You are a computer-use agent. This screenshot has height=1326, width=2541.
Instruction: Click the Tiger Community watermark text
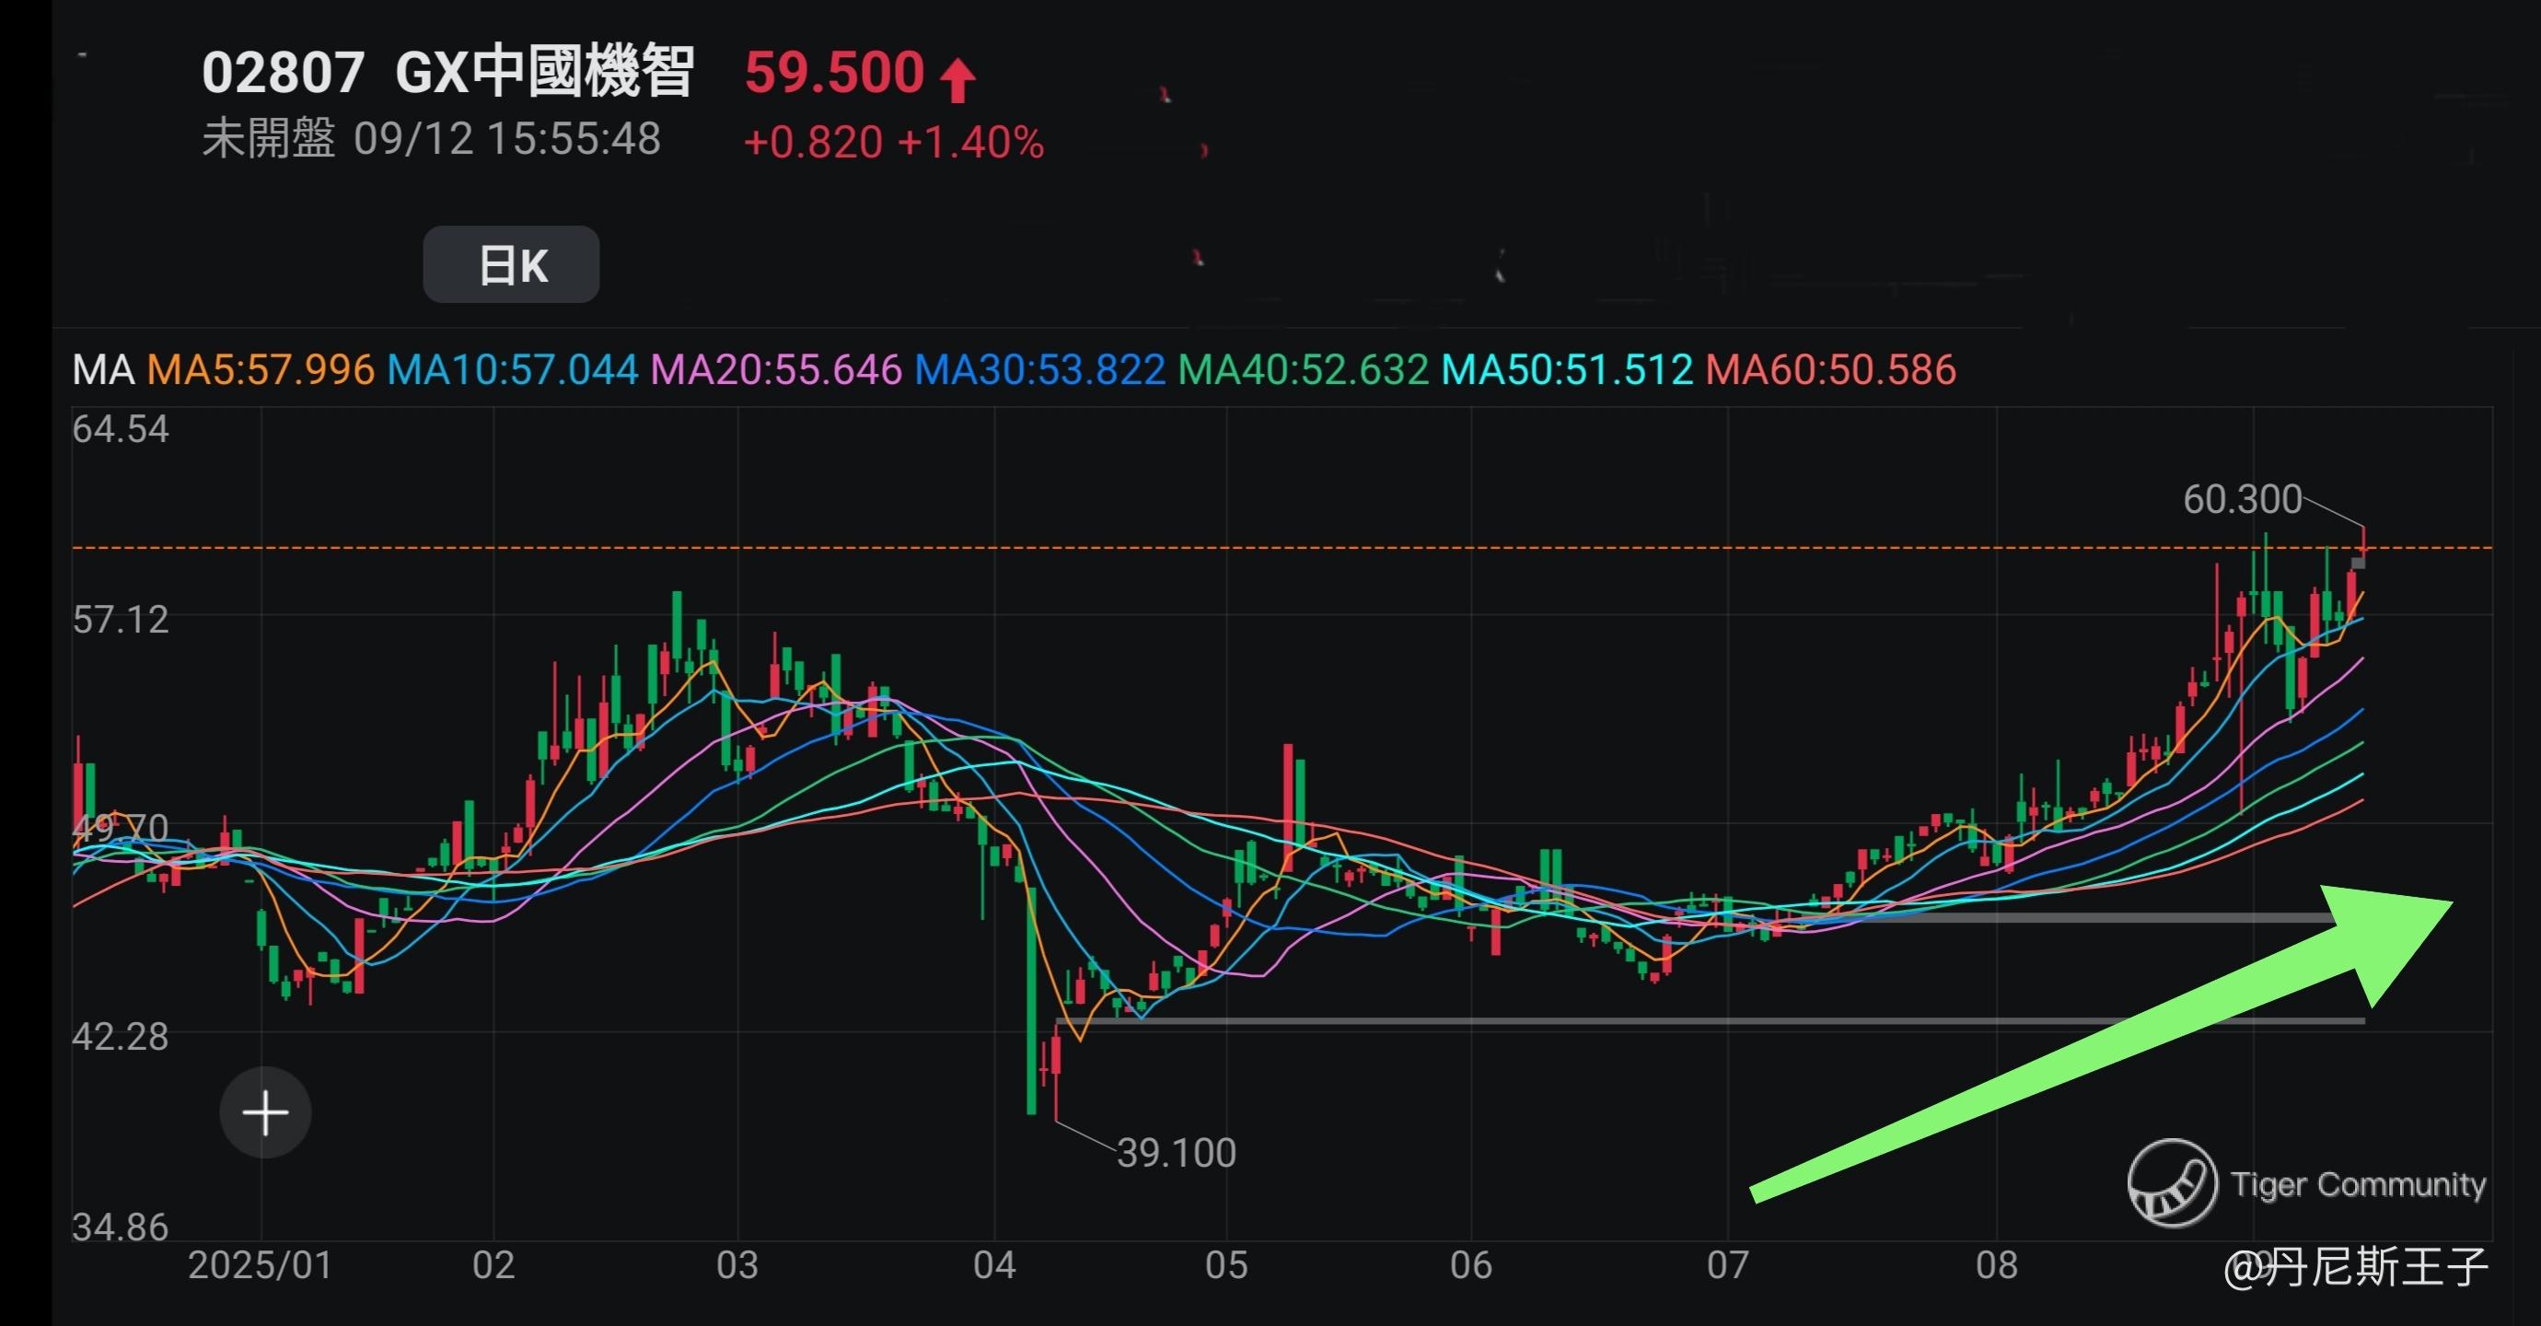coord(2358,1184)
